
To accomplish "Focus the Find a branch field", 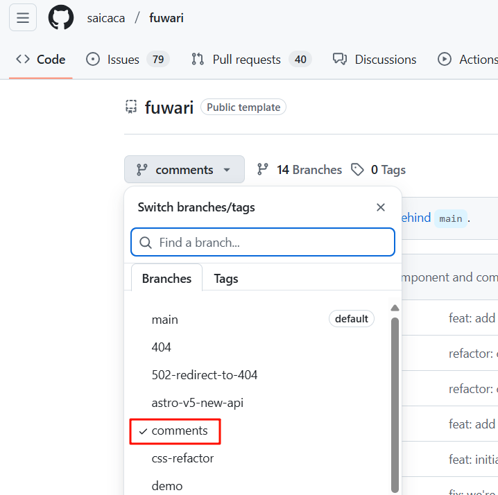I will tap(271, 243).
